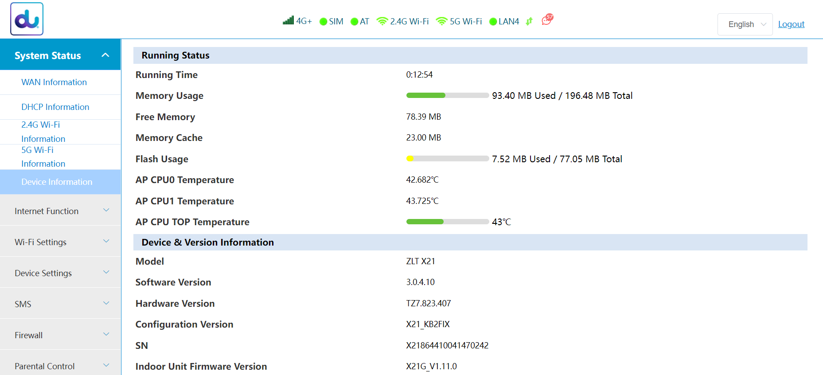The height and width of the screenshot is (375, 823).
Task: Click the LAN4 status indicator
Action: [493, 22]
